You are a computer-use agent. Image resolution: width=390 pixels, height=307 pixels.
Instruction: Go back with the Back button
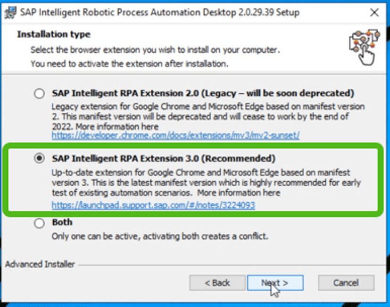coord(217,283)
